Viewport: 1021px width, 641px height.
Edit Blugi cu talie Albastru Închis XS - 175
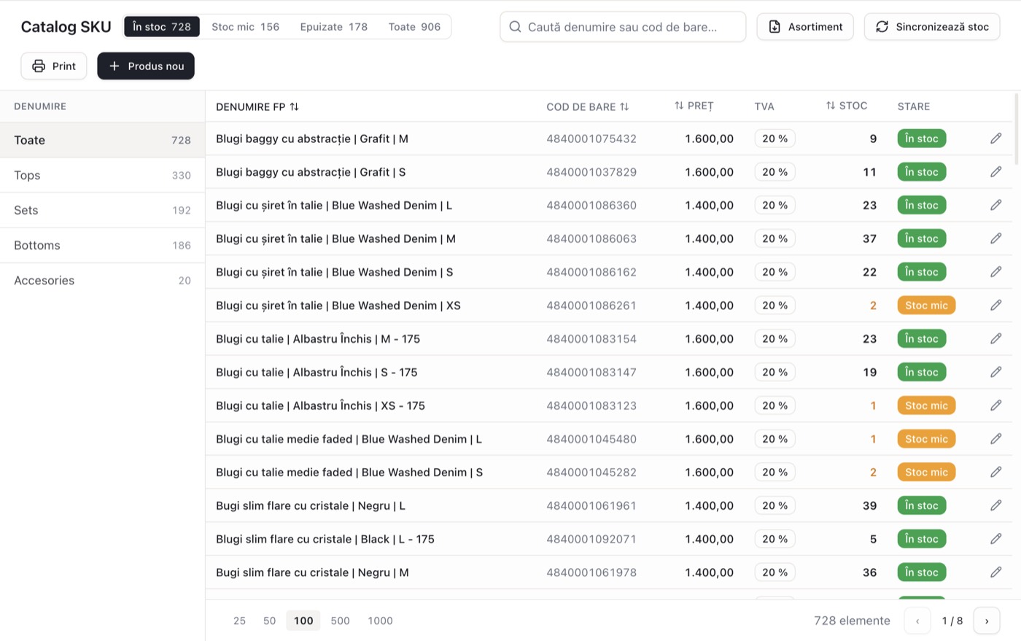pyautogui.click(x=995, y=405)
